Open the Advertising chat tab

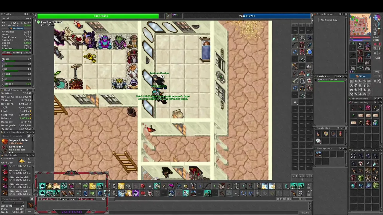(x=86, y=199)
